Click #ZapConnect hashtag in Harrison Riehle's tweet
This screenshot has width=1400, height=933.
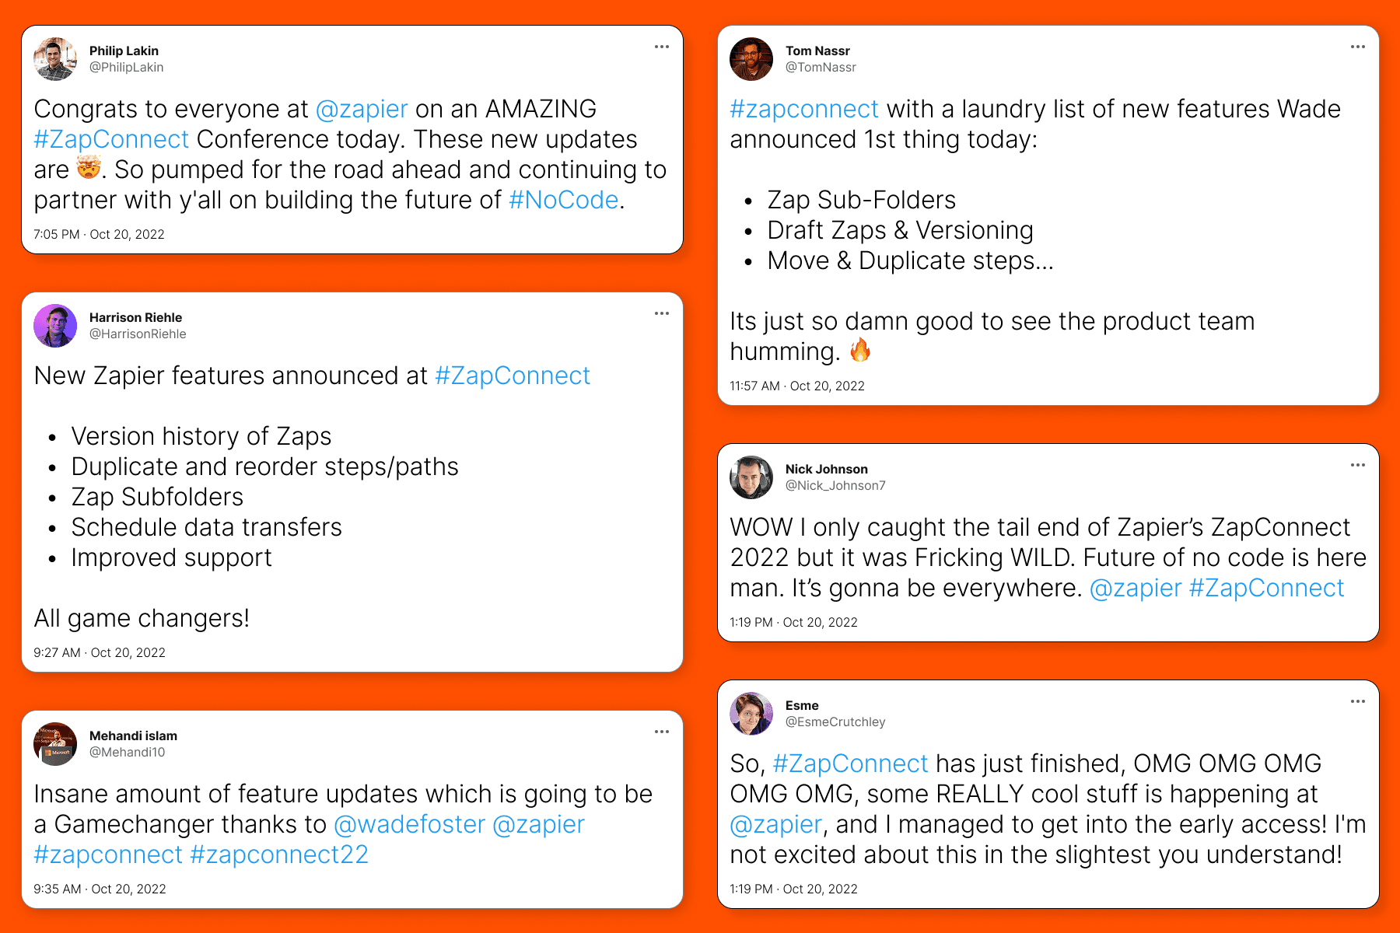click(x=513, y=376)
